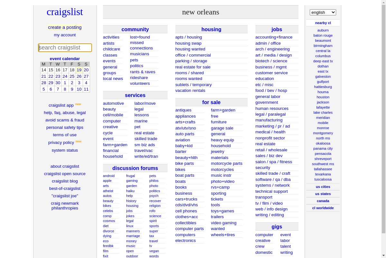Open missed connections link
386x258 pixels.
(141, 45)
